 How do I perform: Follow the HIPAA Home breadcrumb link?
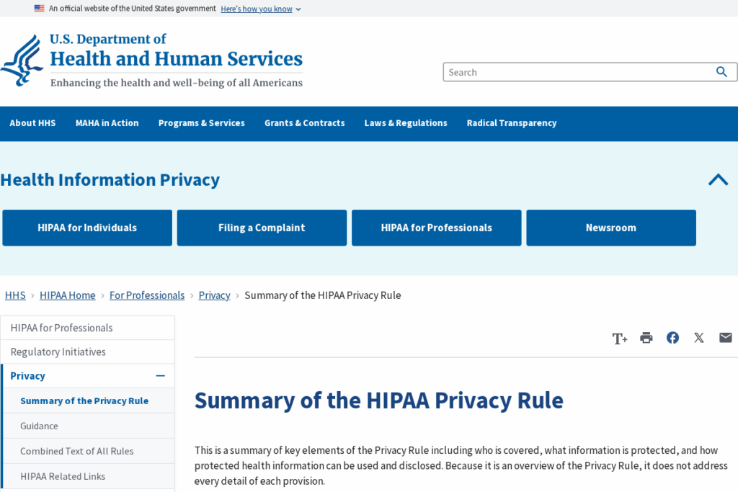pyautogui.click(x=67, y=295)
